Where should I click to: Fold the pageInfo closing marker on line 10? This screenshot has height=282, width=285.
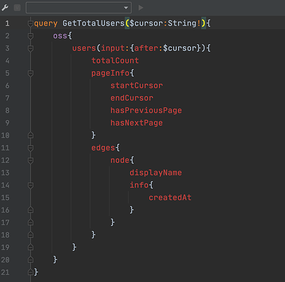(30, 135)
